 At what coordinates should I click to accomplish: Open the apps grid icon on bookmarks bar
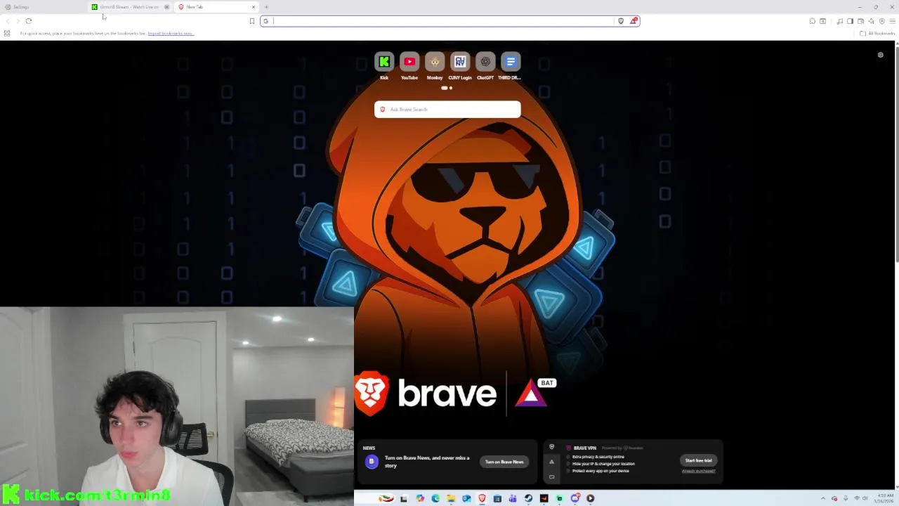[7, 33]
